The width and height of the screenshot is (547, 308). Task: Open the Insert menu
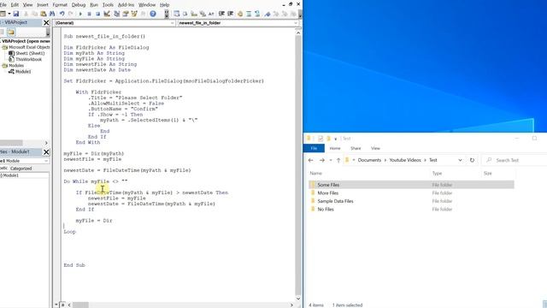click(x=43, y=5)
